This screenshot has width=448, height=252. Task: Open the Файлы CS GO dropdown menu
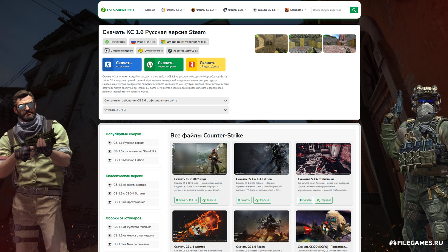(x=204, y=10)
